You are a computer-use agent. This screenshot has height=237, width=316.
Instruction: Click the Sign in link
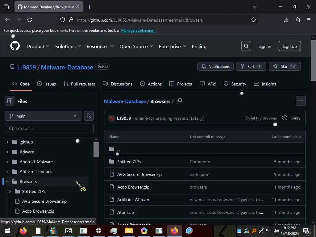(264, 46)
